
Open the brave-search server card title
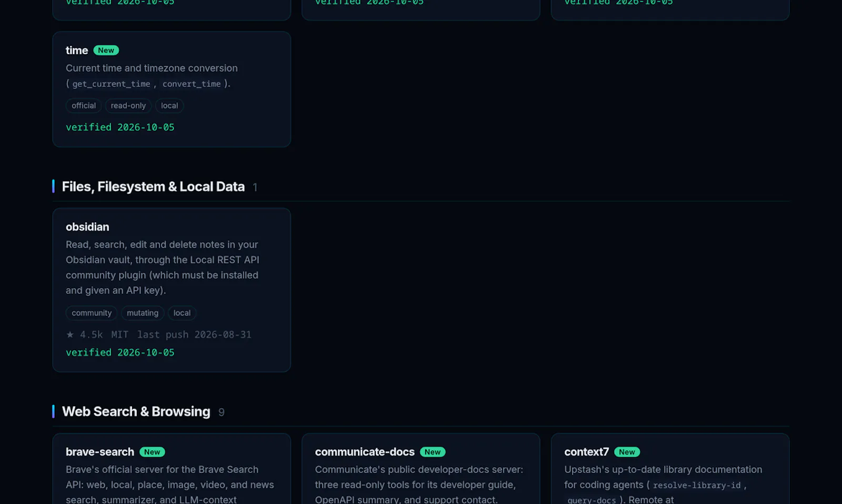pos(100,452)
